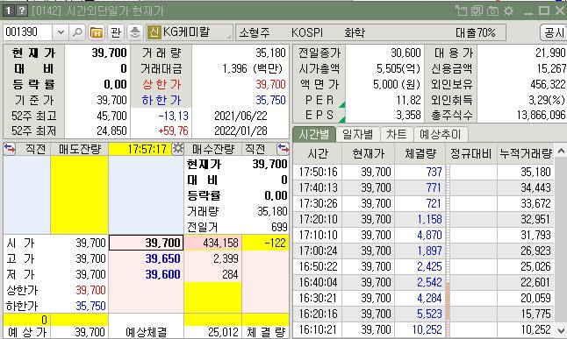Open the 차트 tab

click(397, 134)
